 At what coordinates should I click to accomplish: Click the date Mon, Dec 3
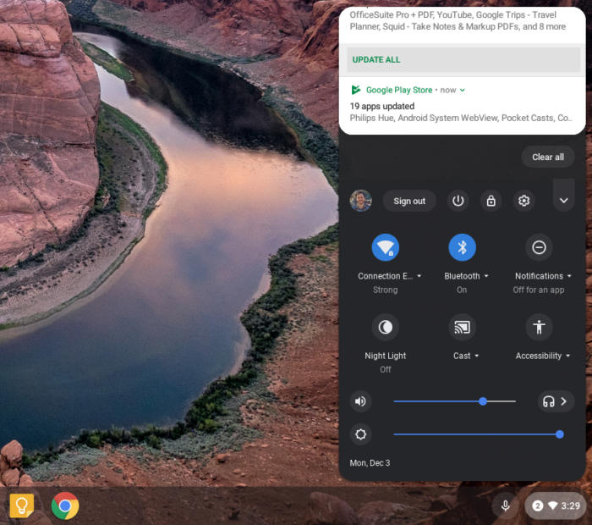tap(370, 463)
